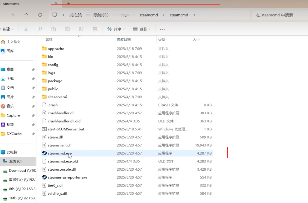
Task: Select file vstdlib_s.dll
Action: coord(127,193)
